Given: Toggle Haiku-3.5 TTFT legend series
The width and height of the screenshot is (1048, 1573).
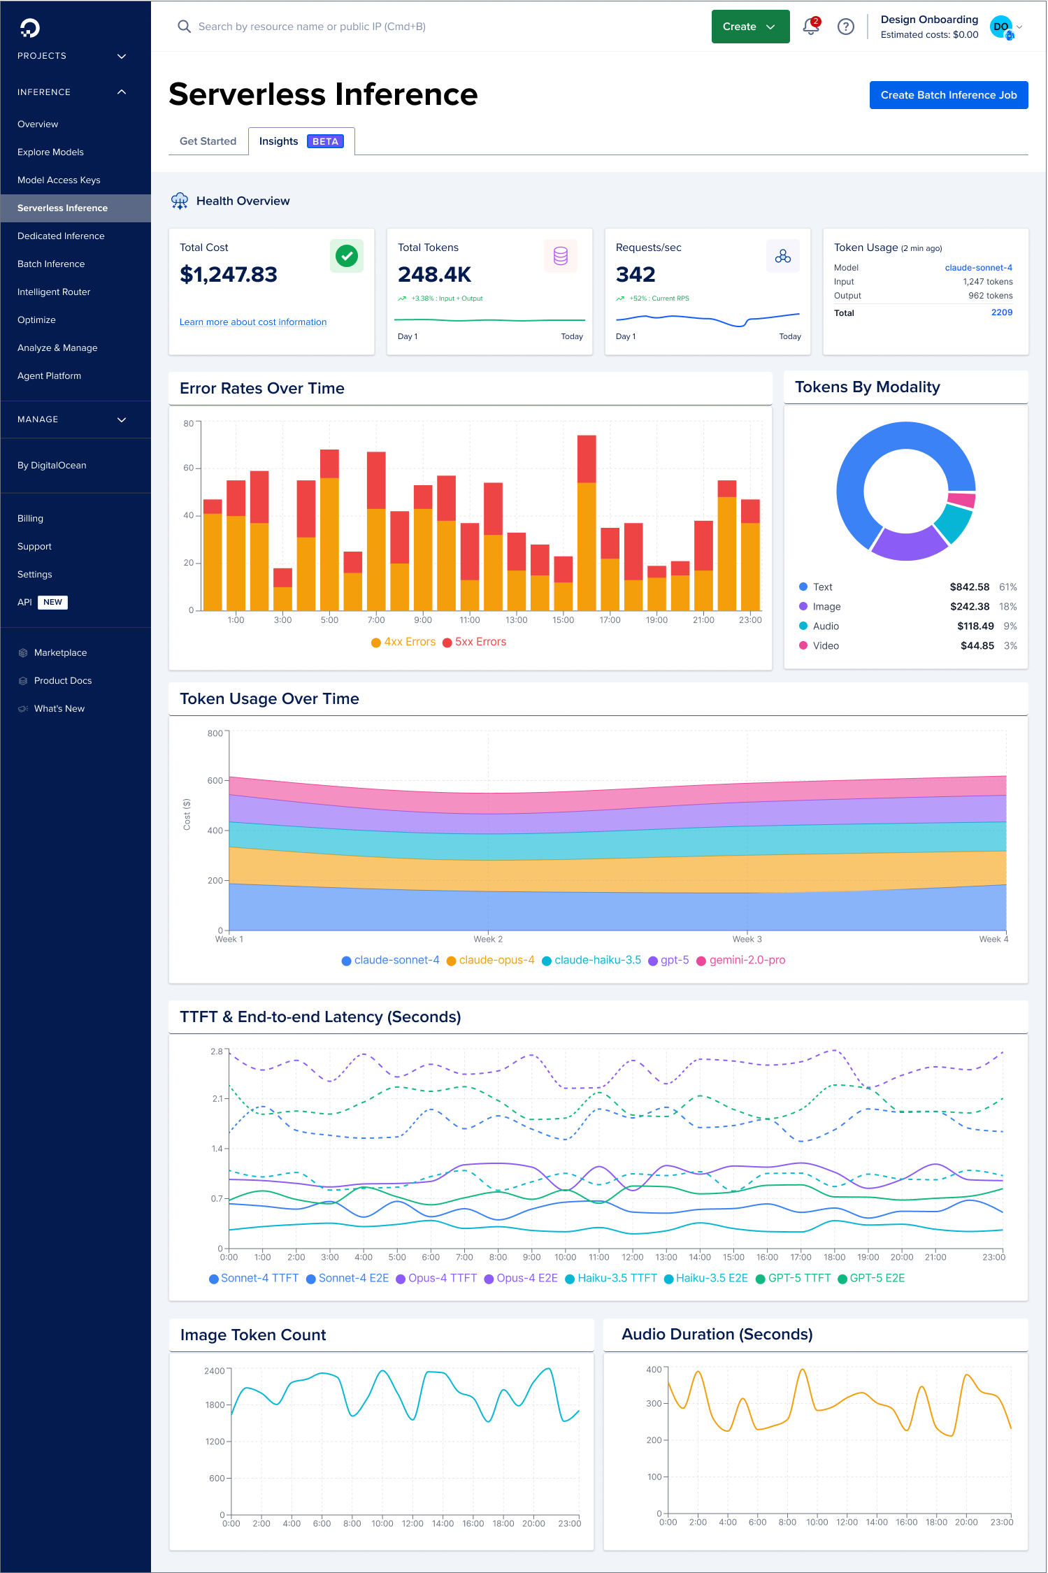Looking at the screenshot, I should [x=611, y=1279].
